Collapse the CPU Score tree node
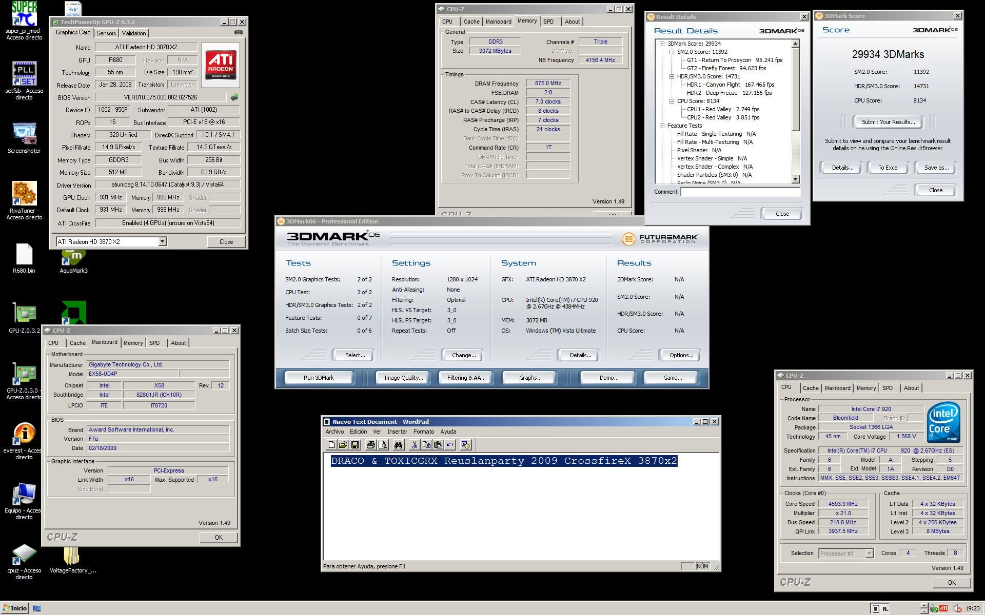 pyautogui.click(x=672, y=101)
